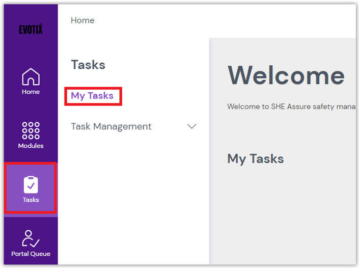Select the Tasks clipboard icon
The width and height of the screenshot is (359, 268).
pos(31,184)
